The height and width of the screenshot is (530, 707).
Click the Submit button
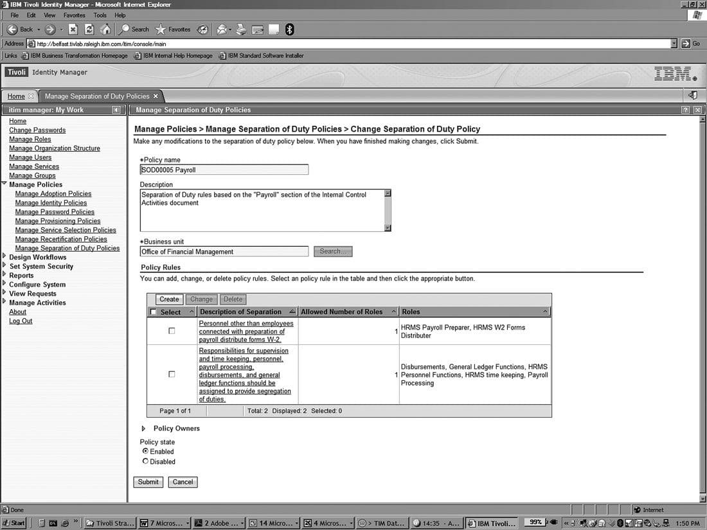coord(148,482)
